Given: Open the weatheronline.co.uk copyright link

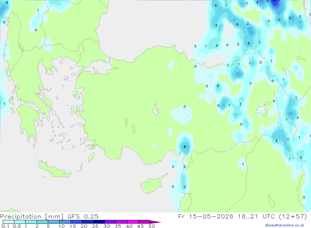Looking at the screenshot, I should coord(285,225).
